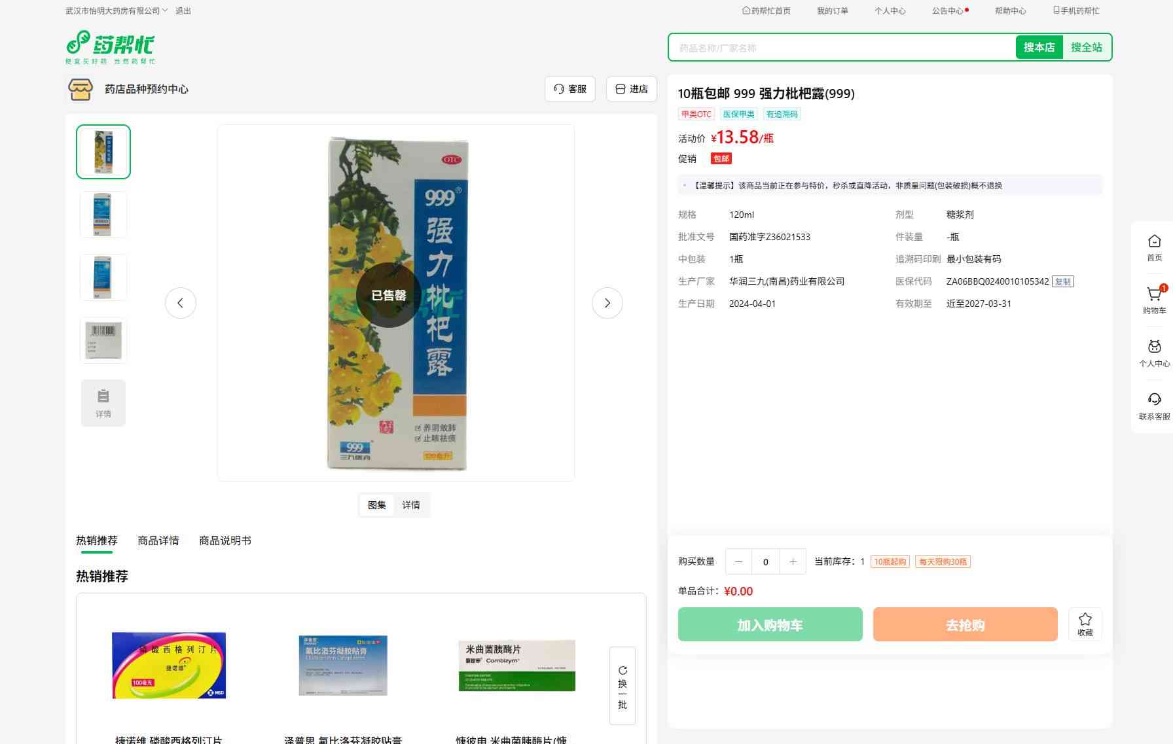
Task: Switch to 详情 image view toggle
Action: (x=411, y=505)
